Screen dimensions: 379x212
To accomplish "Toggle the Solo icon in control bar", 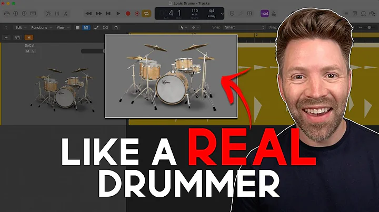I will [250, 14].
